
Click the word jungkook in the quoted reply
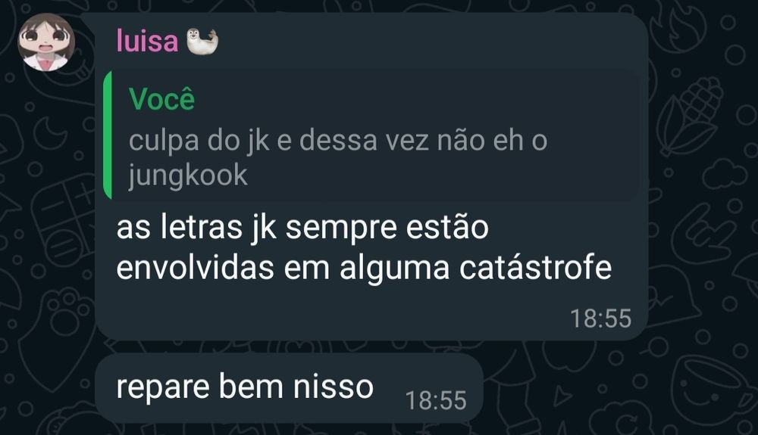[x=188, y=176]
